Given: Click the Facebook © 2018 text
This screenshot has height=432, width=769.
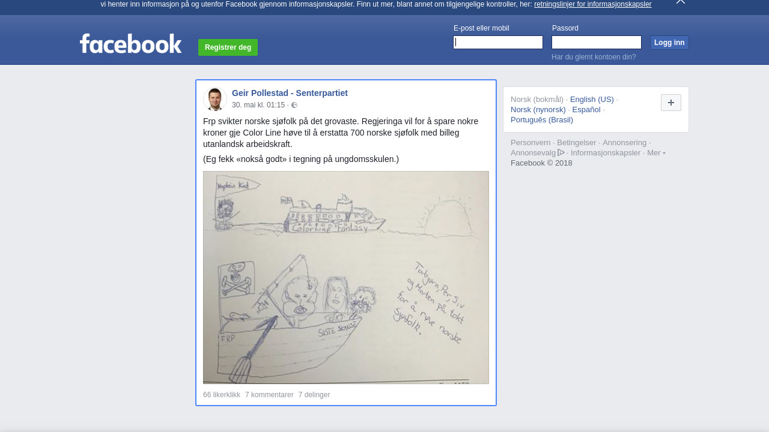Looking at the screenshot, I should pyautogui.click(x=541, y=163).
